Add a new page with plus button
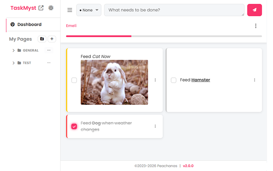The height and width of the screenshot is (171, 273). (x=52, y=39)
